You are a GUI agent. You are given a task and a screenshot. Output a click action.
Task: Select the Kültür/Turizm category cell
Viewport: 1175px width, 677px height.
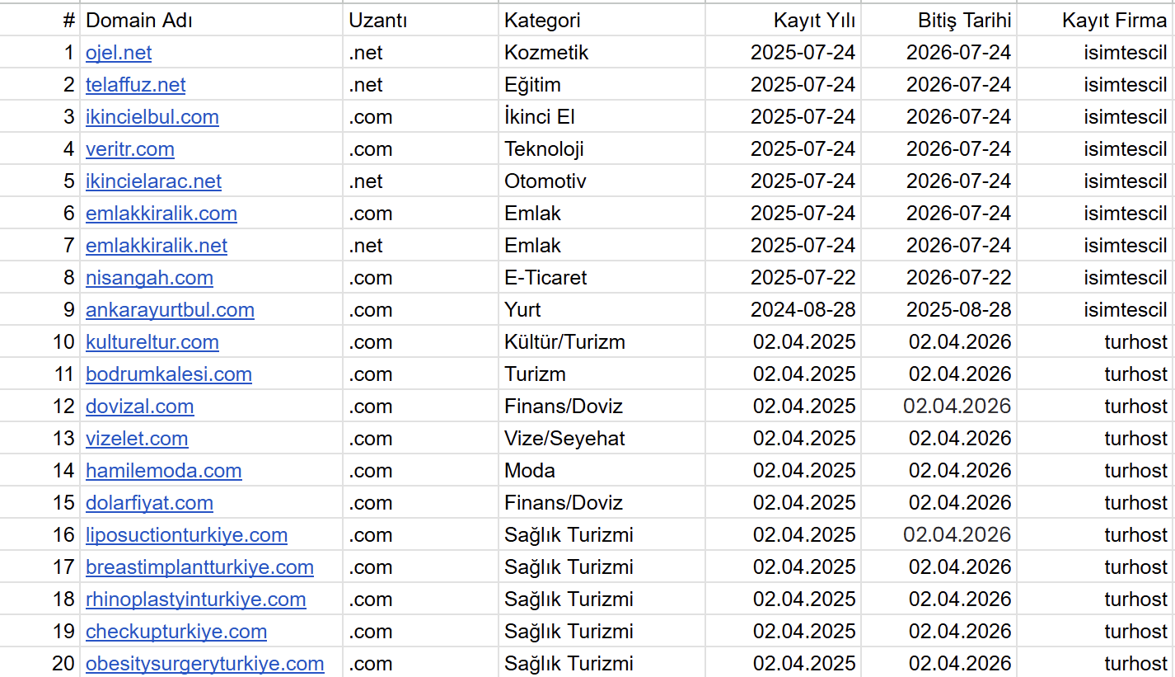pos(602,342)
